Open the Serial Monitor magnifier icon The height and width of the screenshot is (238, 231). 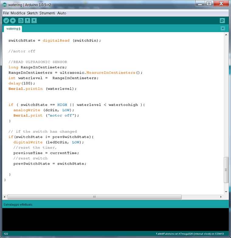[x=222, y=21]
